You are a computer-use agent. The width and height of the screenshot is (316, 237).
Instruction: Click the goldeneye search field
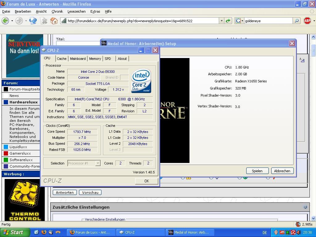268,21
